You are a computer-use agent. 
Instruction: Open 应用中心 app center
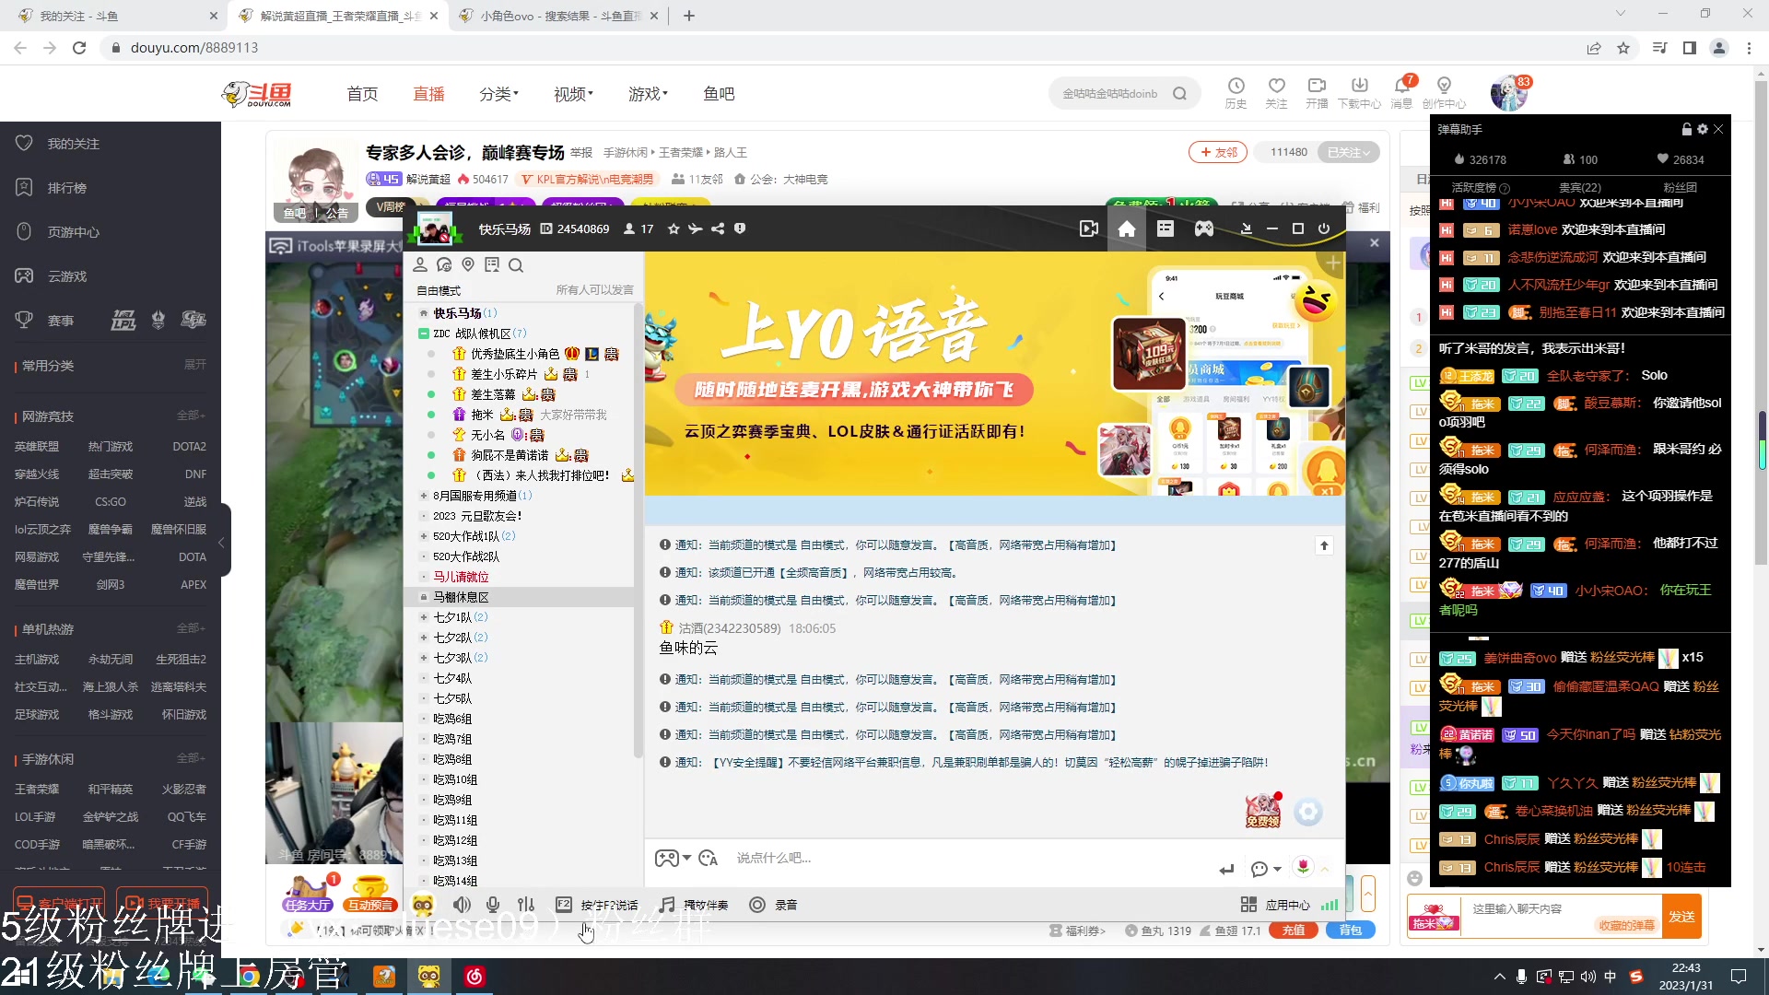pyautogui.click(x=1275, y=905)
